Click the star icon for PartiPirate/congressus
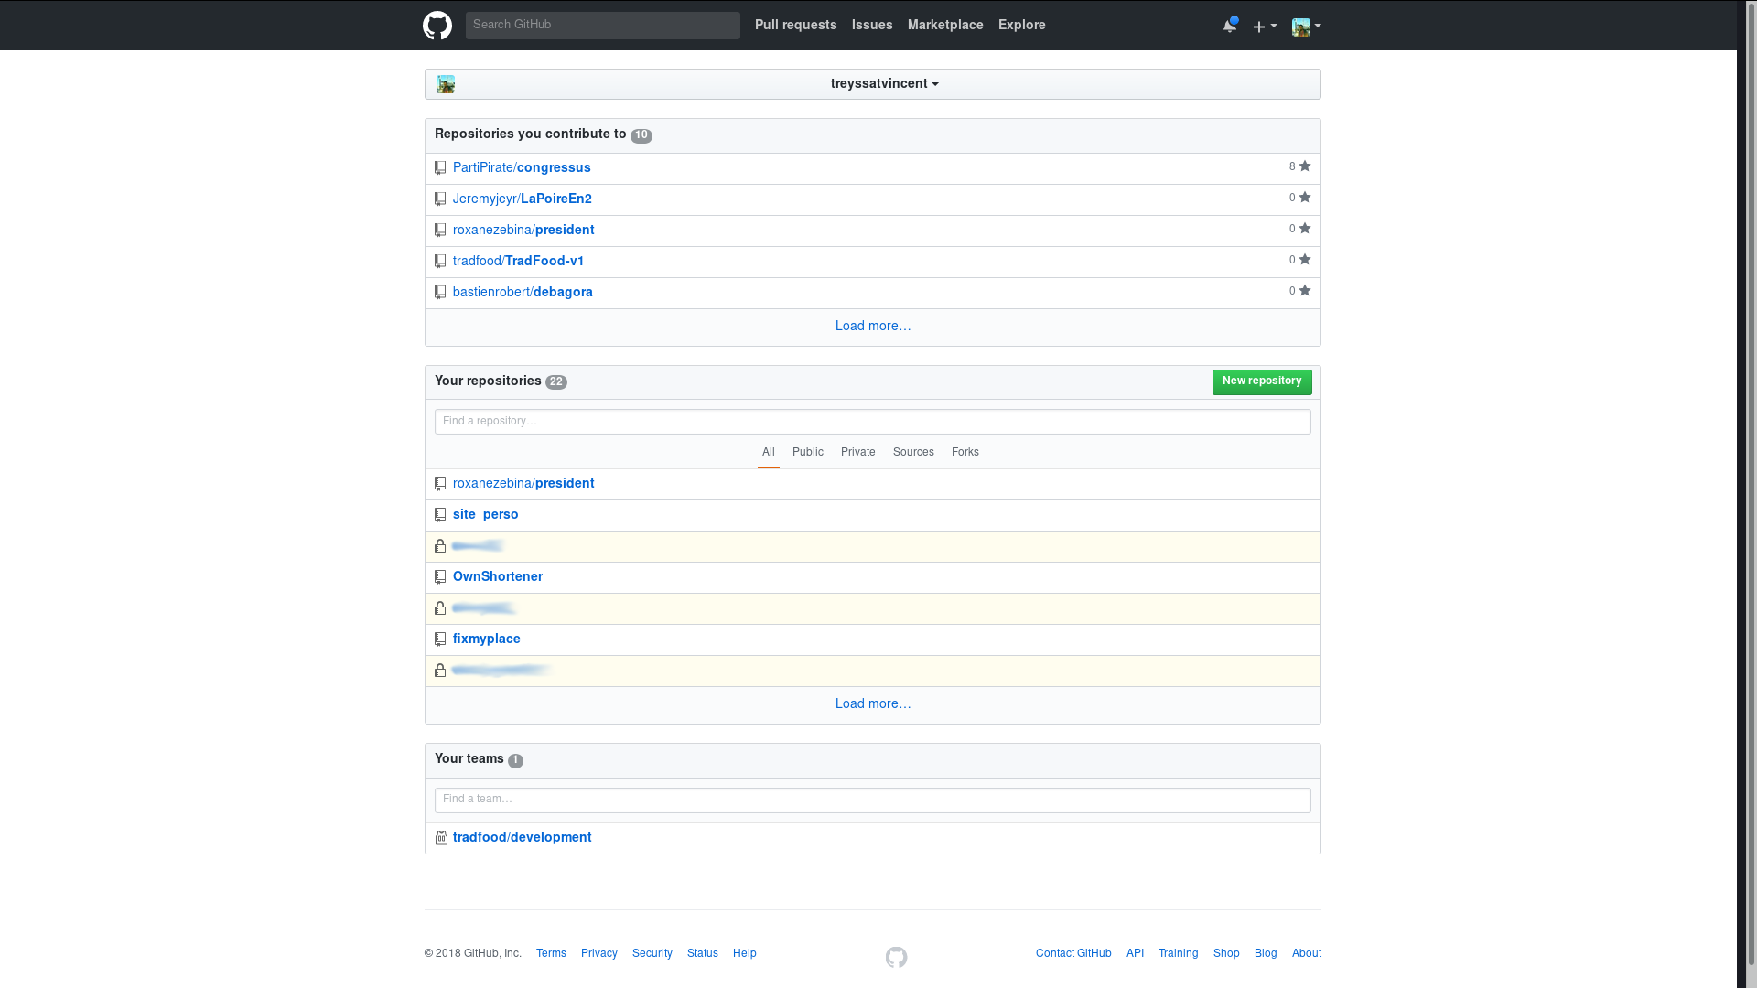 coord(1305,166)
